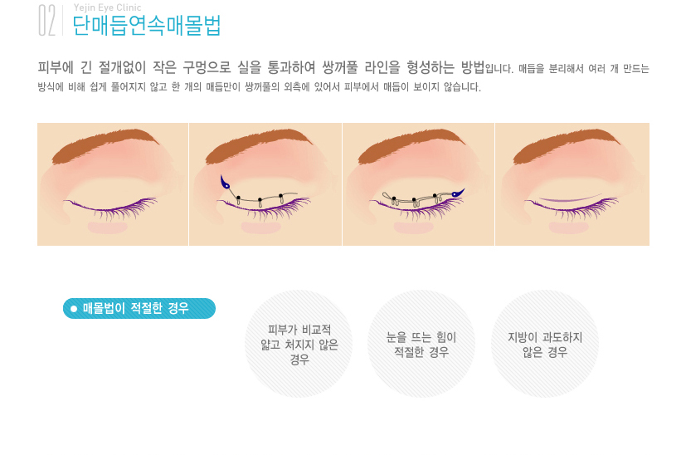Click the 피부가 비교적 얇고 처지지 않은 경우 circle
This screenshot has height=455, width=686.
pos(299,345)
